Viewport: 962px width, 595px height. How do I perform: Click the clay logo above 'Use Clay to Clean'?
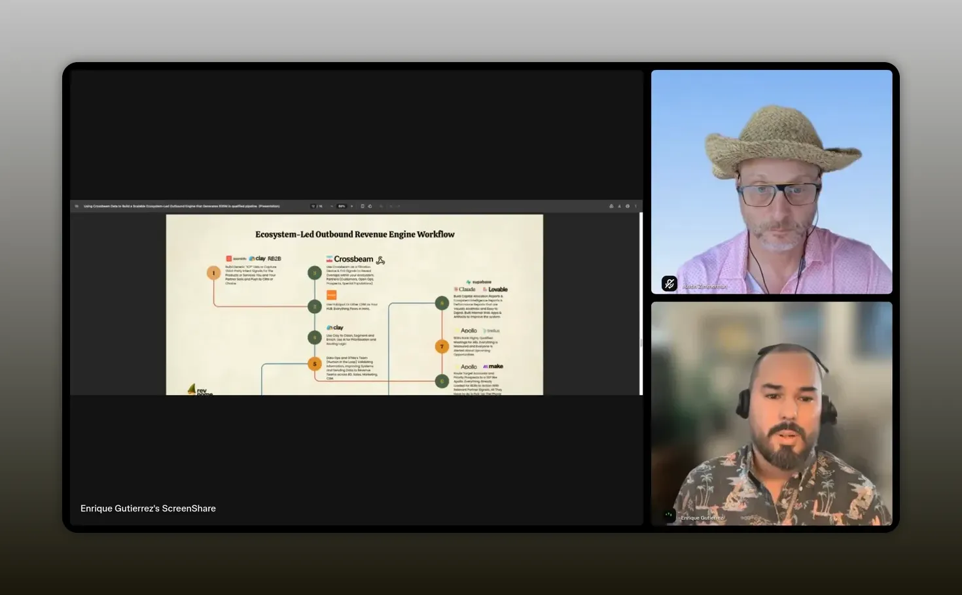pyautogui.click(x=334, y=328)
